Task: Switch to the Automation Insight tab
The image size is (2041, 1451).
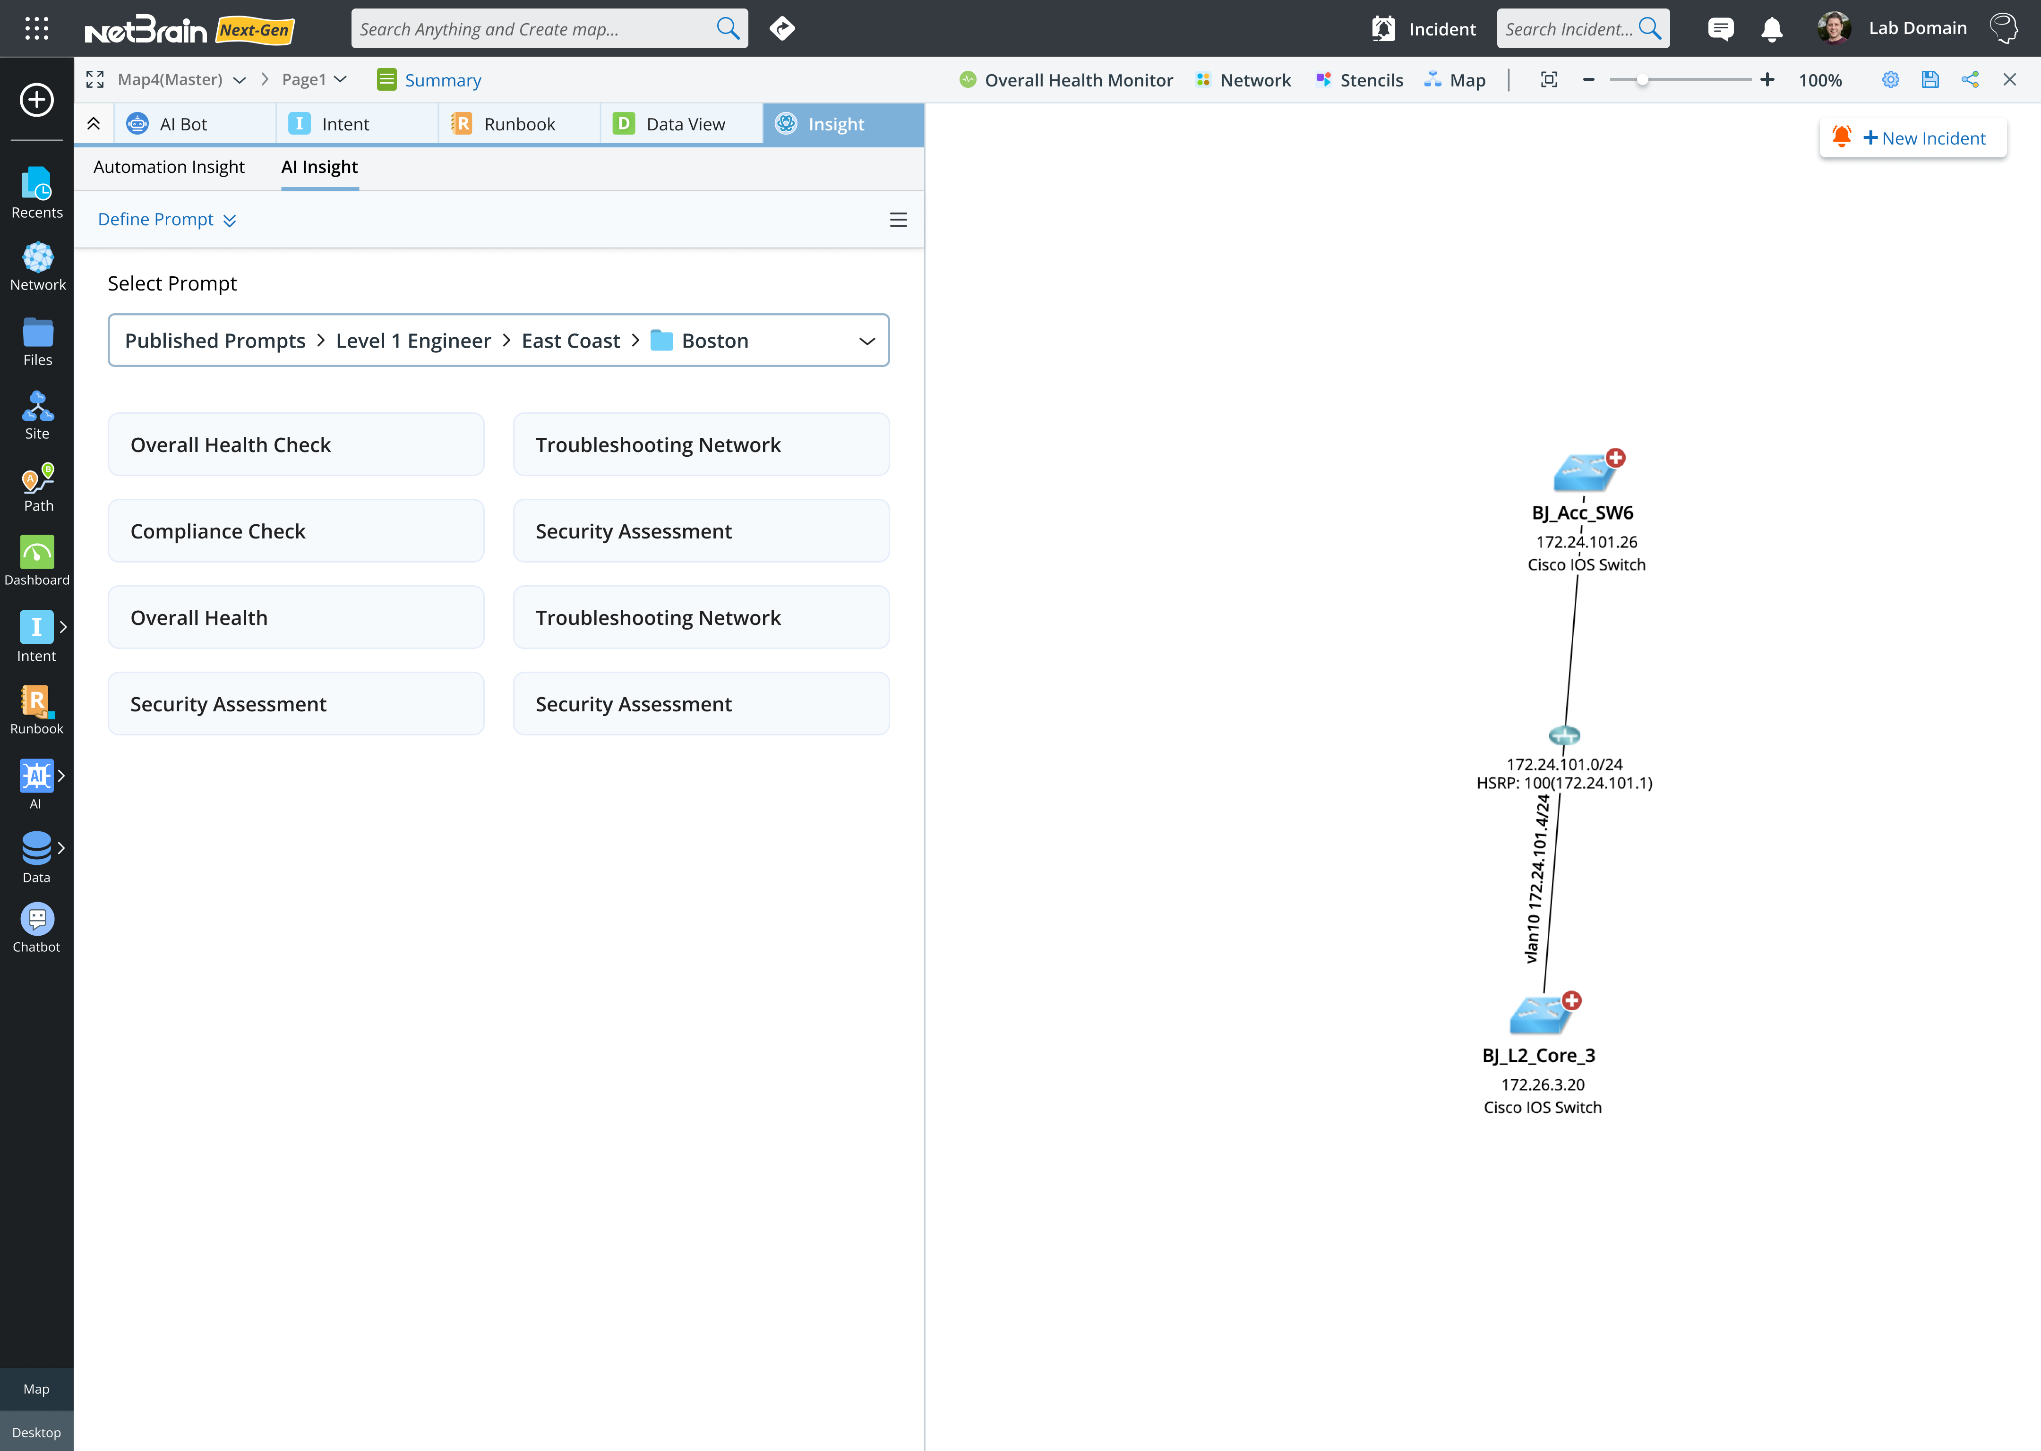Action: click(x=168, y=167)
